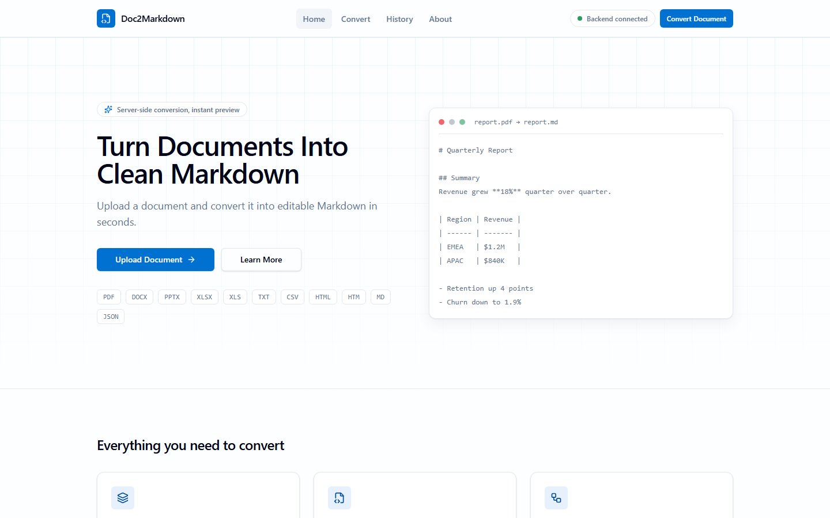The width and height of the screenshot is (830, 518).
Task: Click the Upload Document button
Action: tap(156, 260)
